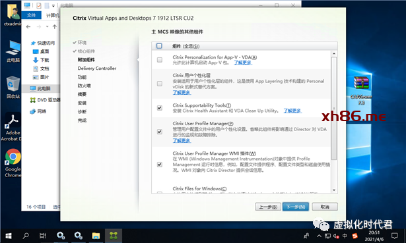Screen dimensions: 406x243
Task: Enable Citrix Personalization for App-V checkbox
Action: 160,60
